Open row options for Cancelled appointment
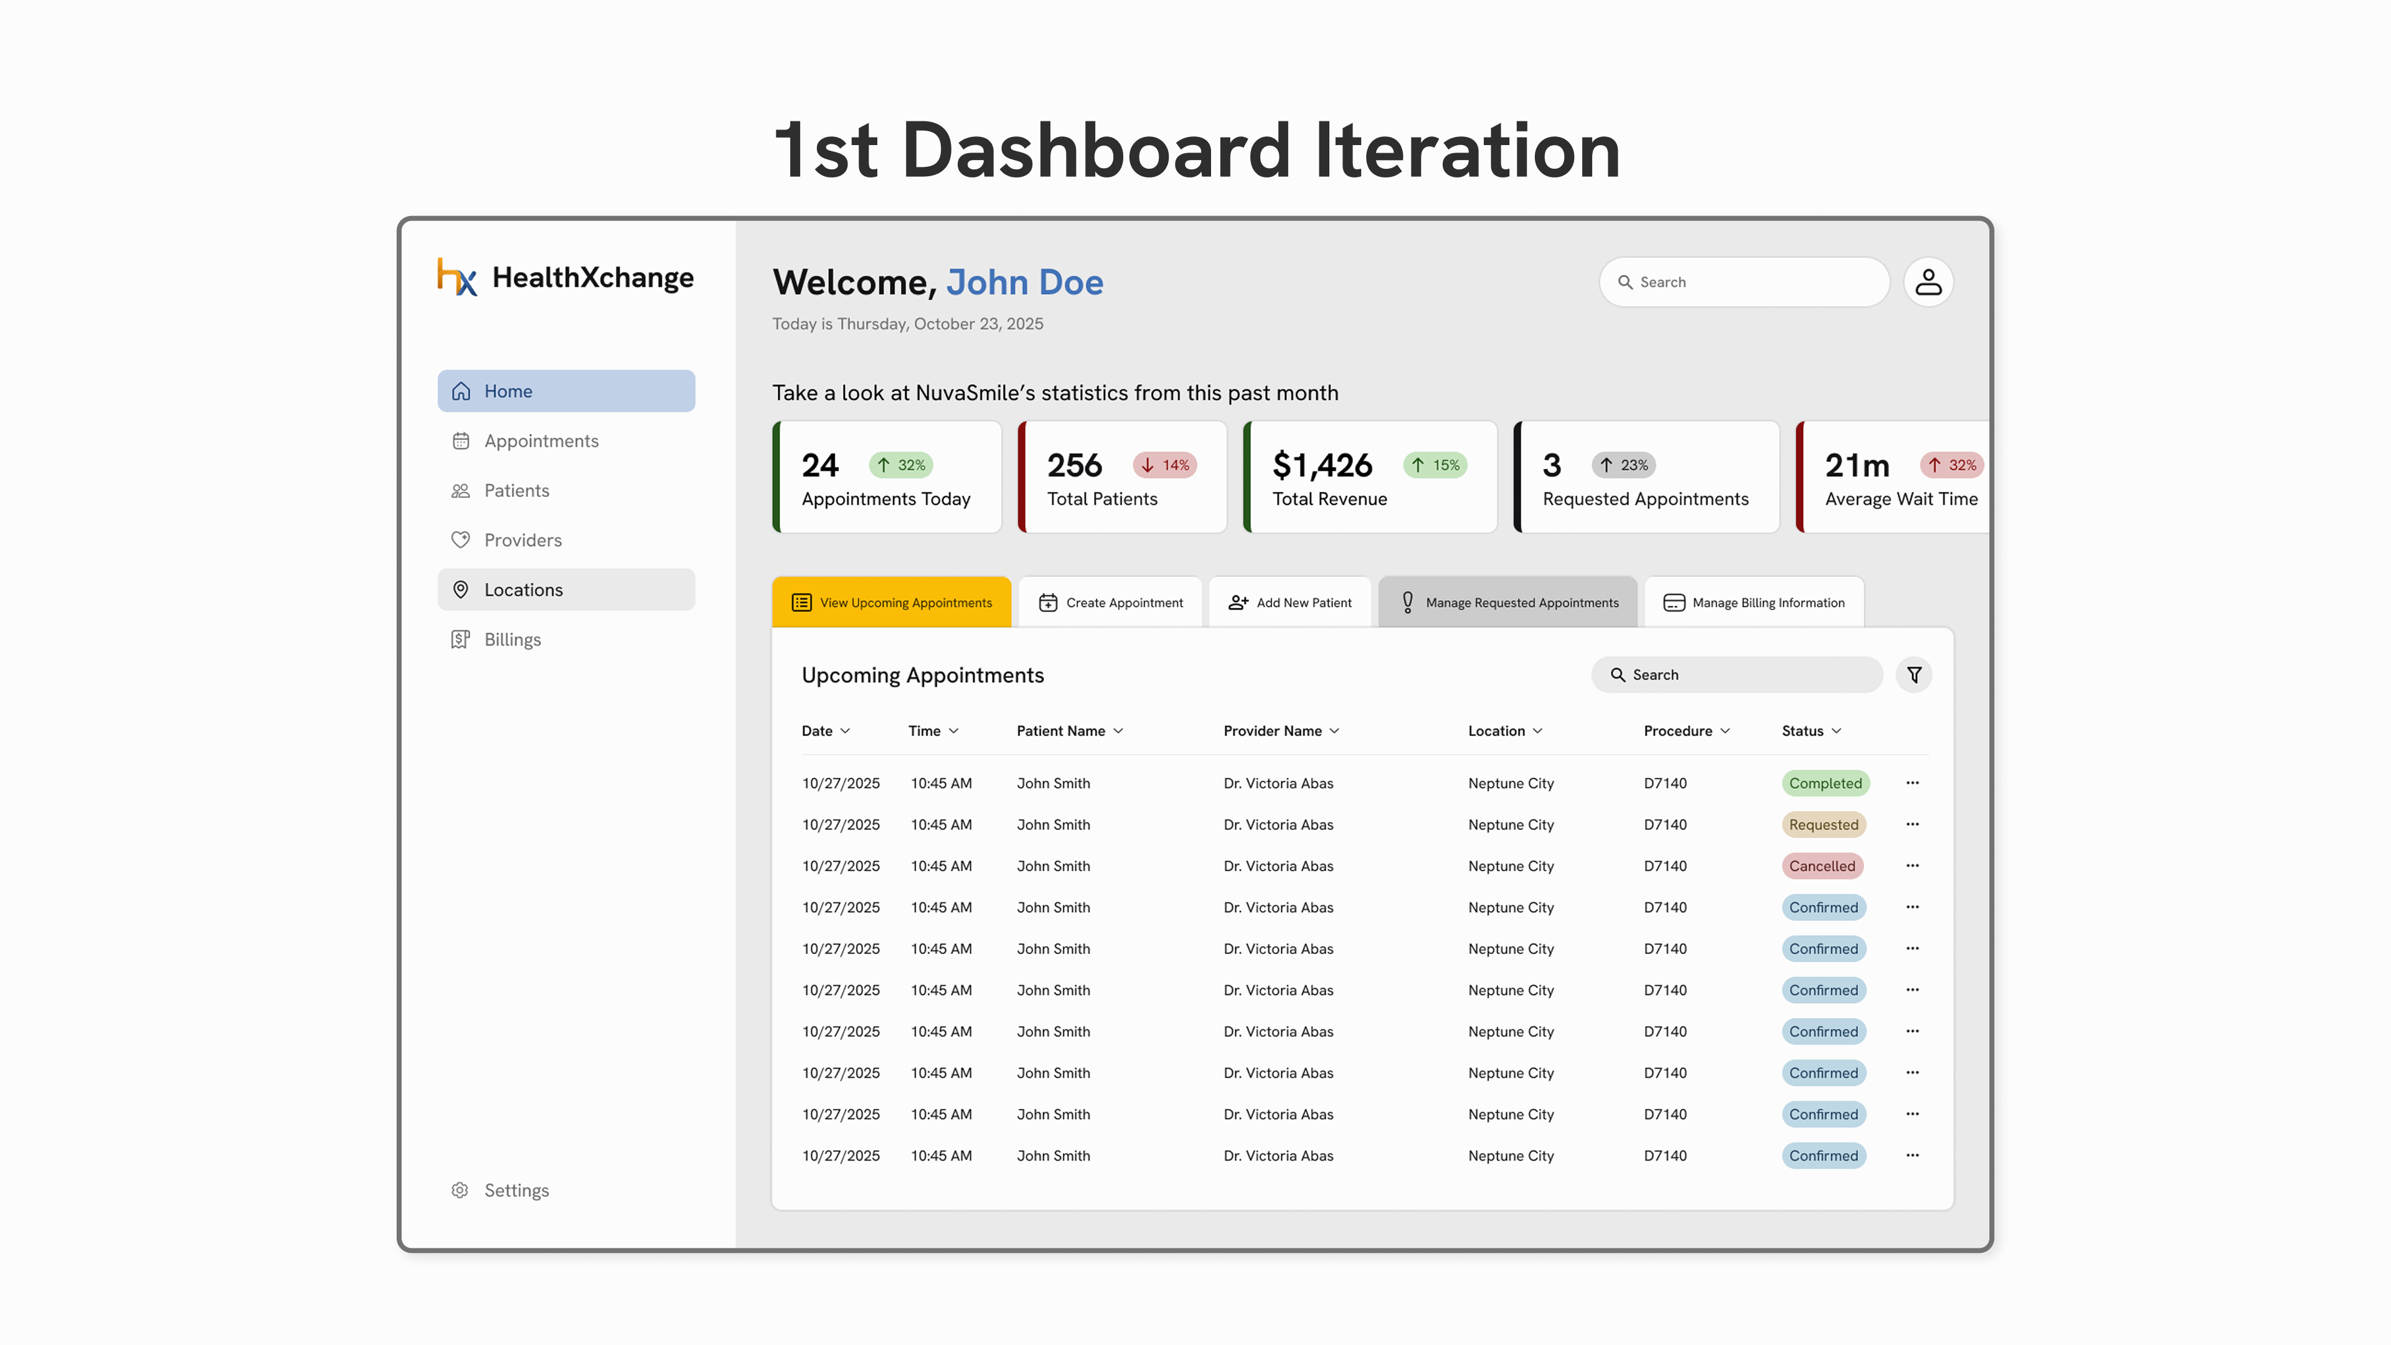The image size is (2391, 1345). point(1912,865)
